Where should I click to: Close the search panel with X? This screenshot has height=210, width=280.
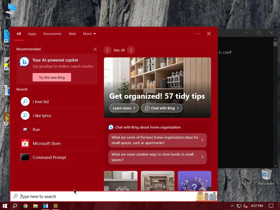[209, 34]
